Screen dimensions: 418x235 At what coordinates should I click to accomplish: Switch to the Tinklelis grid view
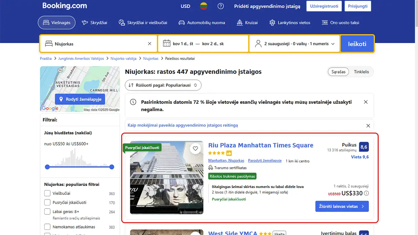pos(362,72)
